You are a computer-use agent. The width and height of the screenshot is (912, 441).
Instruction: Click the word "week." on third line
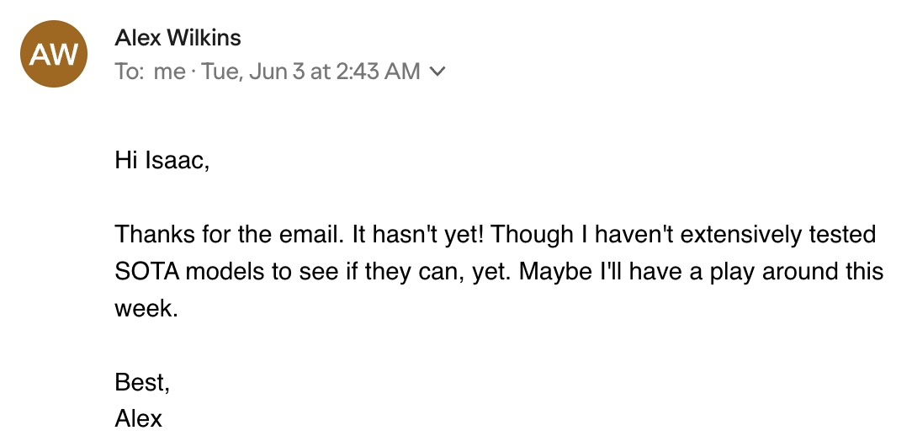pyautogui.click(x=146, y=309)
